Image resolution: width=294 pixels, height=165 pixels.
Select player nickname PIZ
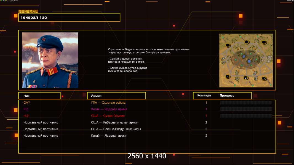(x=26, y=109)
